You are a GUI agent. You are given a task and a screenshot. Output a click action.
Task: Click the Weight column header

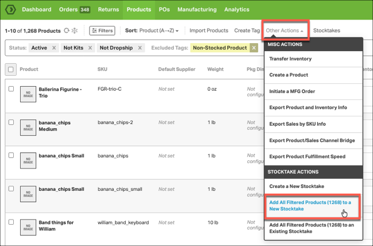(x=215, y=69)
